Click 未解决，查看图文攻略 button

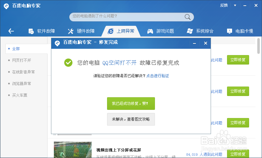click(131, 119)
